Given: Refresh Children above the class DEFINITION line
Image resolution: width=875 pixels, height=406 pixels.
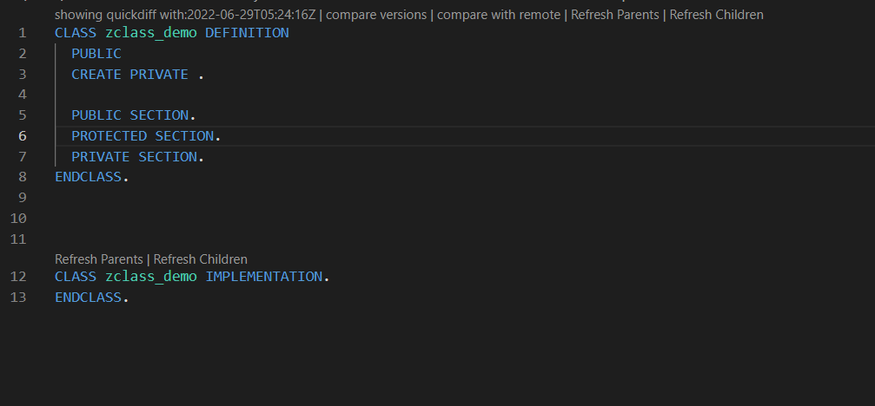Looking at the screenshot, I should click(x=717, y=15).
